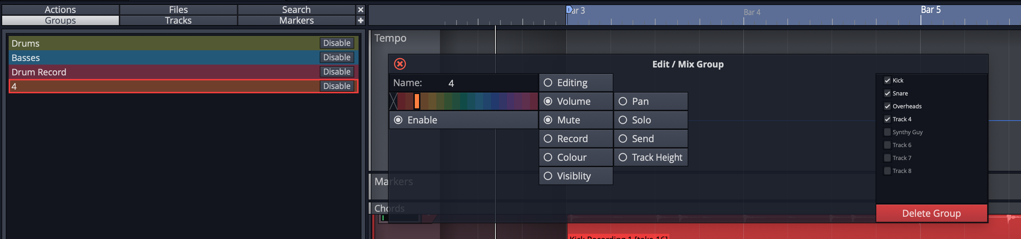
Task: Uncheck the Kick track checkbox
Action: pyautogui.click(x=887, y=81)
